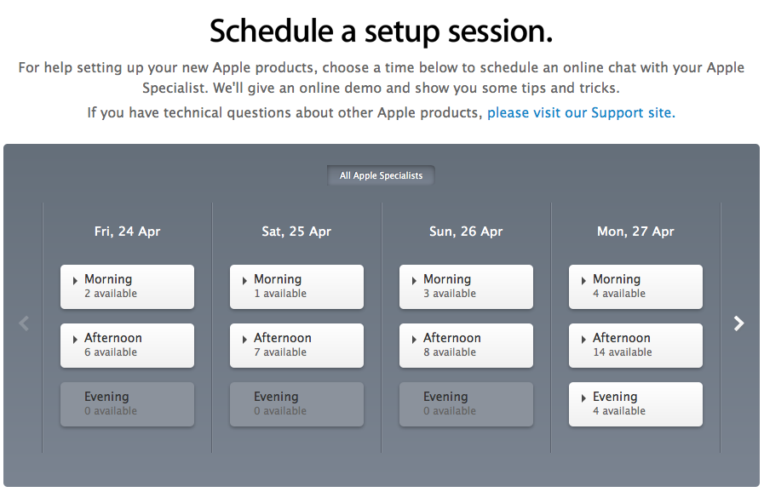Open Monday Afternoon with 14 available
The height and width of the screenshot is (492, 764).
click(x=635, y=345)
